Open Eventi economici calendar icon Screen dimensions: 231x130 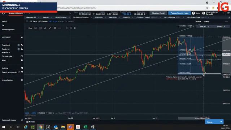(22, 72)
